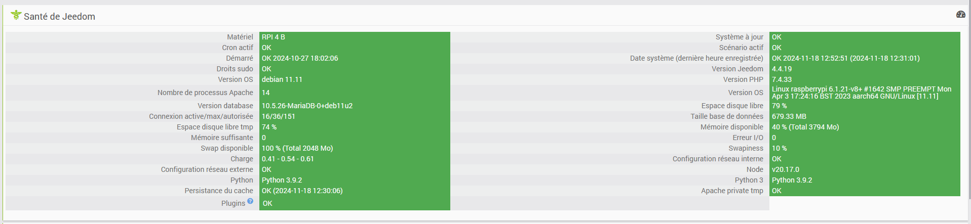The image size is (971, 224).
Task: Click the Santé de Jeedom title
Action: click(x=59, y=16)
